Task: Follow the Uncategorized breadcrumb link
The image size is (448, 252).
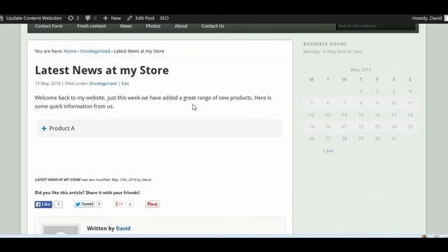Action: tap(95, 51)
